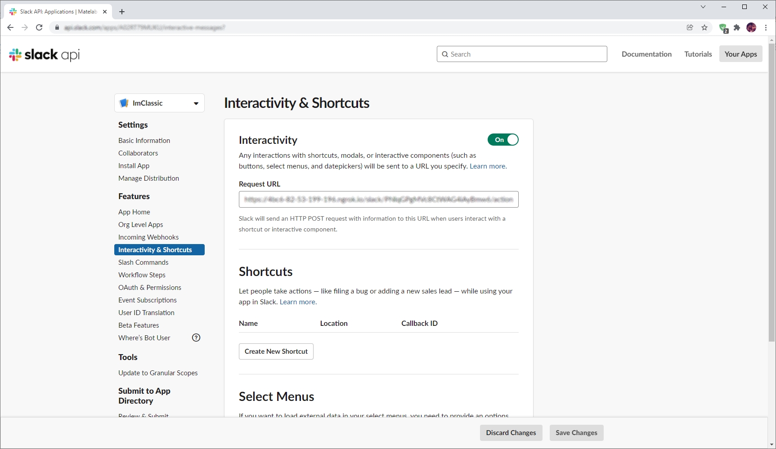The image size is (776, 449).
Task: Click the share page icon in address bar
Action: [x=690, y=27]
